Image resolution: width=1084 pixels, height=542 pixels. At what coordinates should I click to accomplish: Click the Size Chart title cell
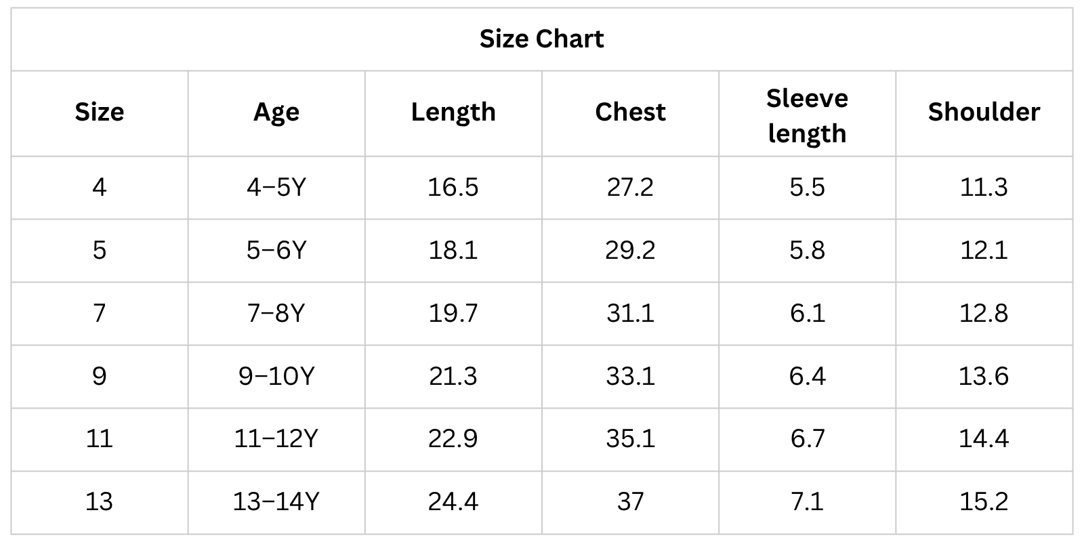541,39
